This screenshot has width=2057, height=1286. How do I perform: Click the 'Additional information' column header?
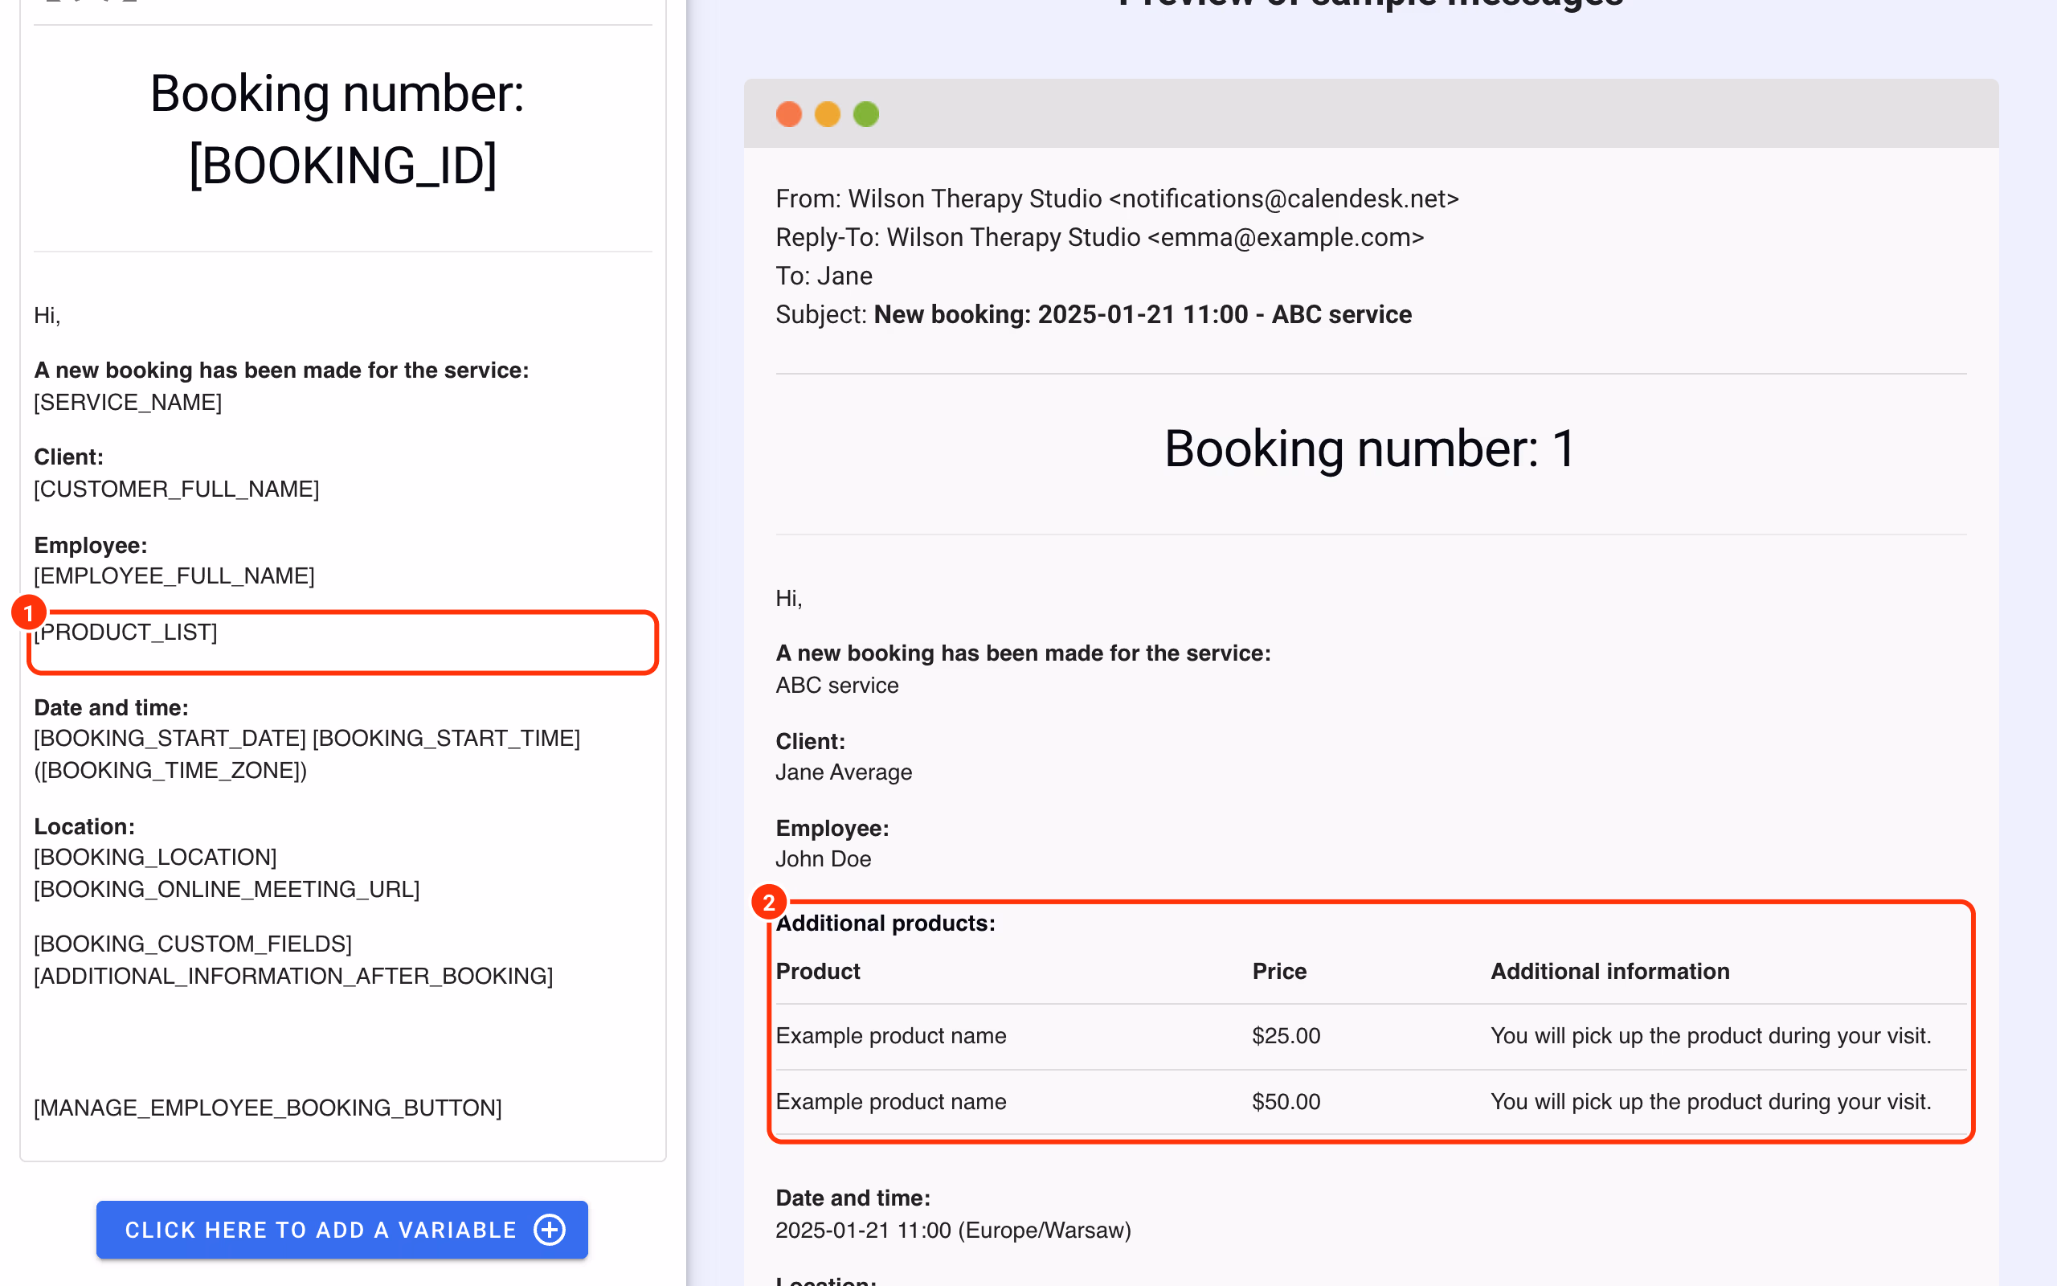[1610, 971]
